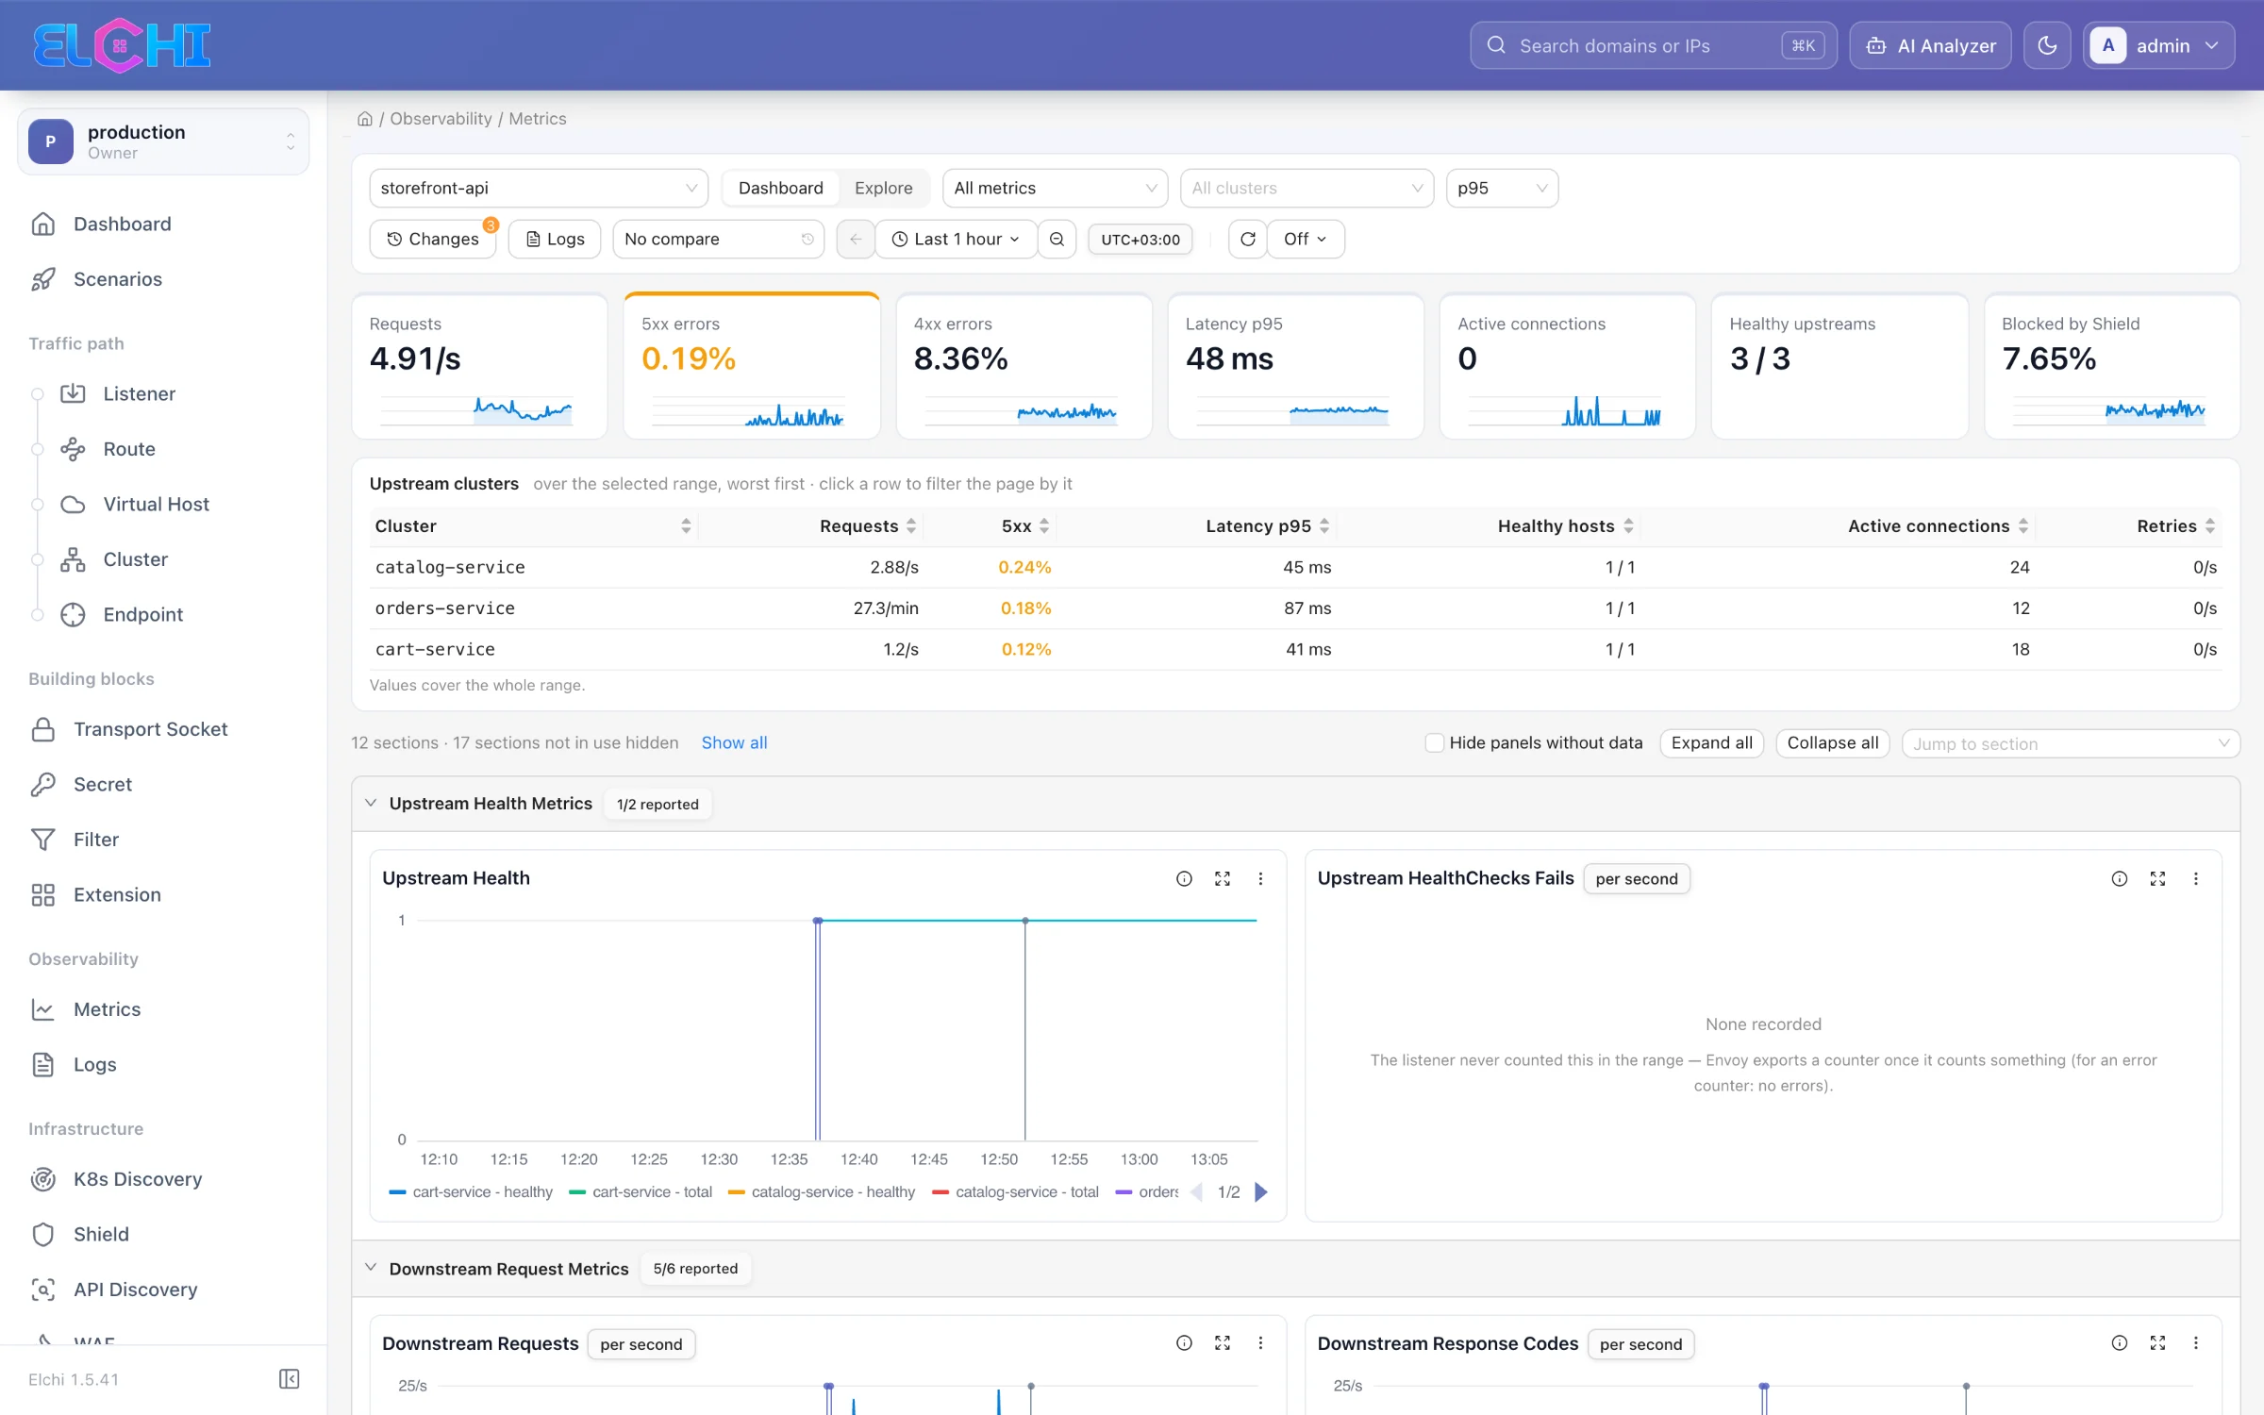Filter page by the orders-service row
The width and height of the screenshot is (2264, 1415).
pos(1295,608)
